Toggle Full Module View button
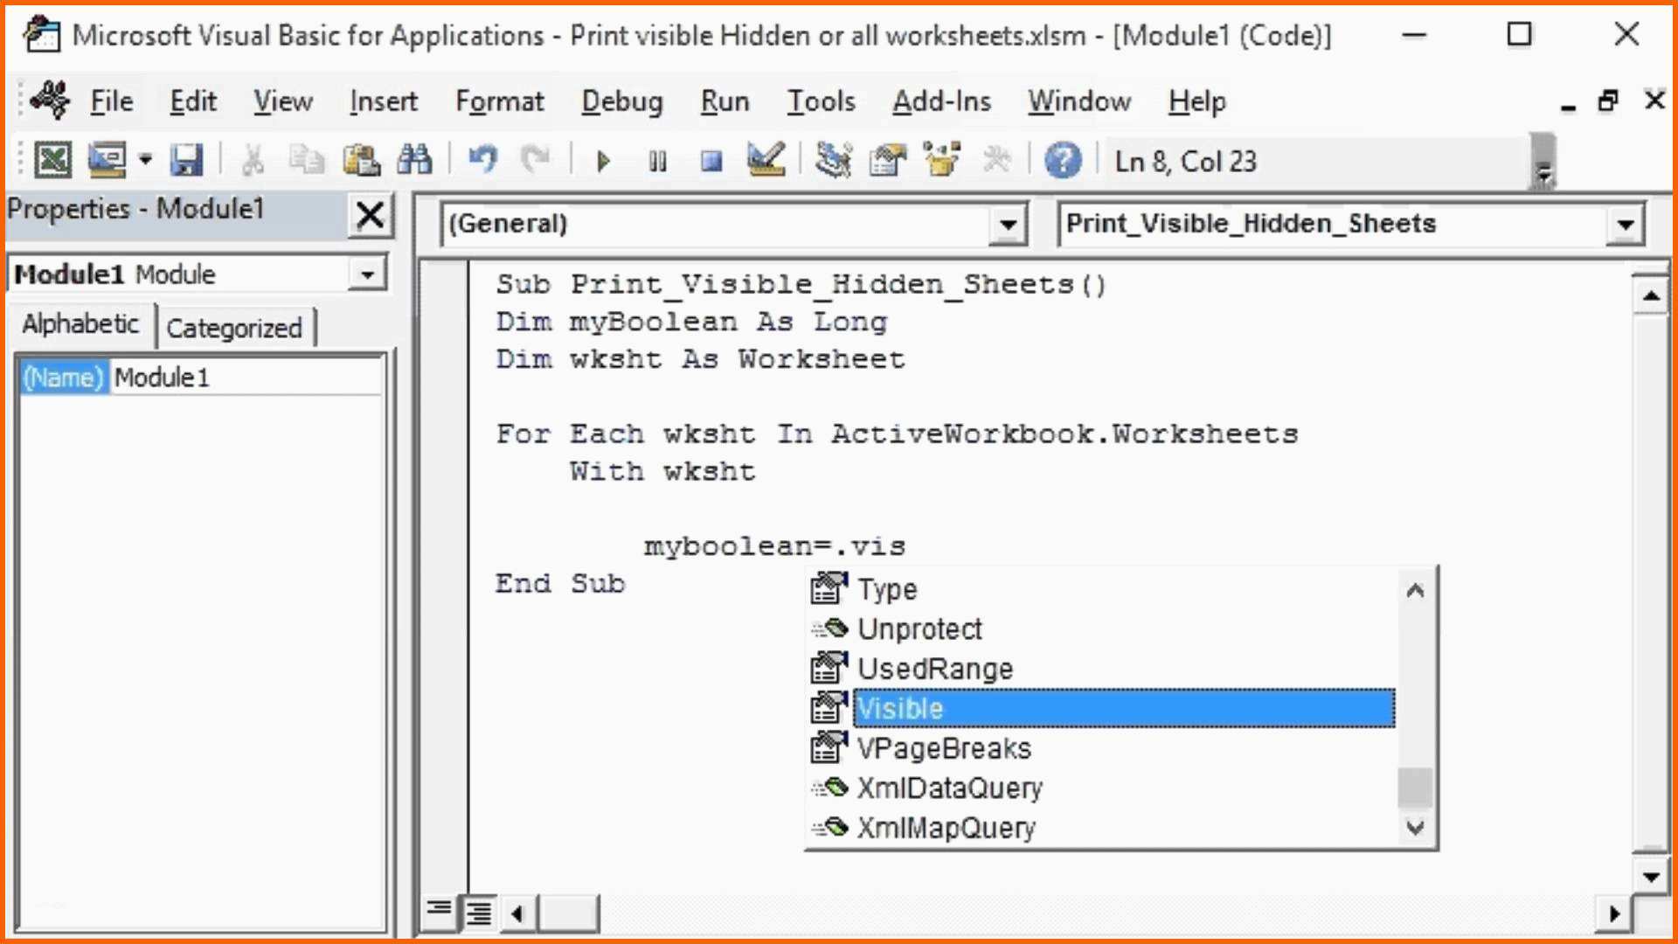 478,913
